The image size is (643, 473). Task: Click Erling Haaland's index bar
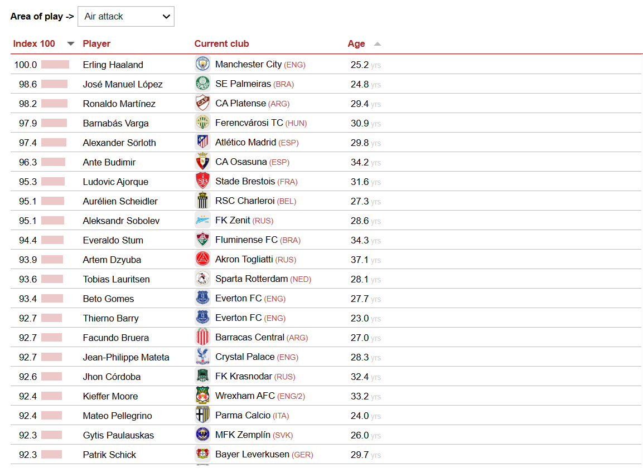click(55, 65)
